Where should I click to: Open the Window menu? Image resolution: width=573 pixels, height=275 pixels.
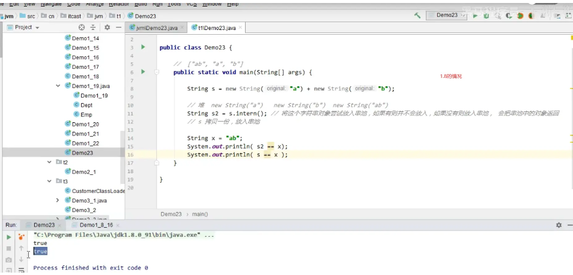(x=211, y=4)
